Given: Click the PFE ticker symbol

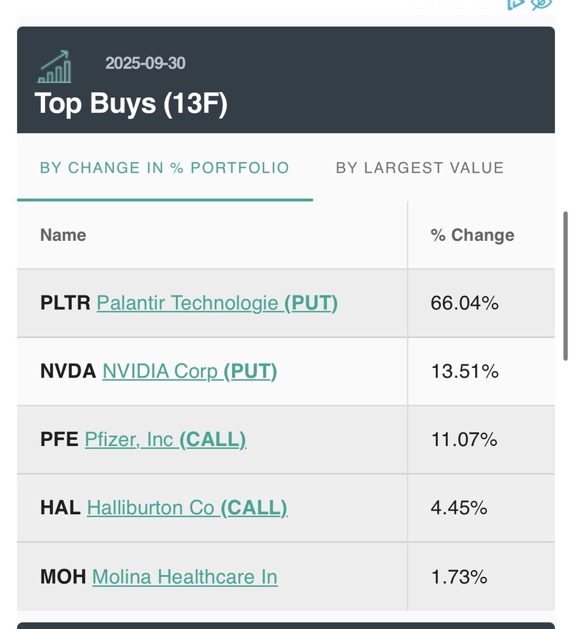Looking at the screenshot, I should (59, 439).
